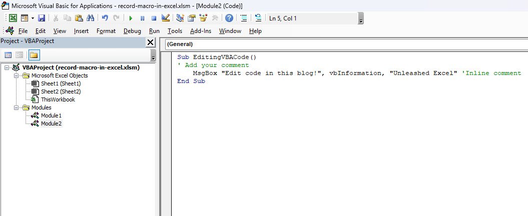Cut selection with the scissors icon

coord(56,18)
